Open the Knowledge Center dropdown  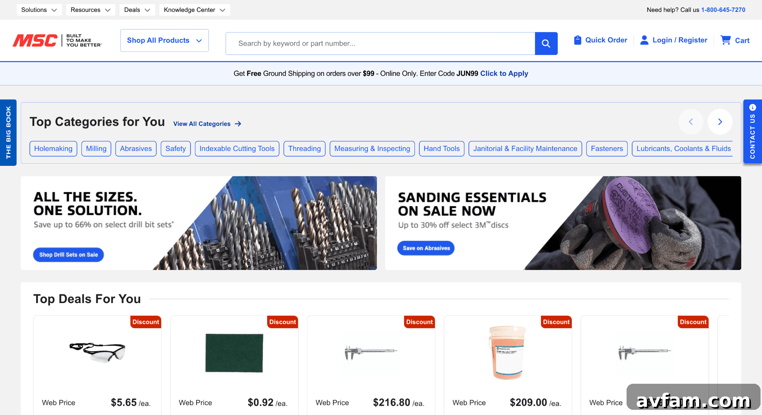coord(195,10)
